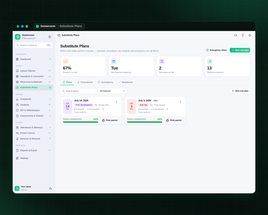Screen dimensions: 268x215
Task: Toggle dark mode with header moon icon
Action: (250, 35)
